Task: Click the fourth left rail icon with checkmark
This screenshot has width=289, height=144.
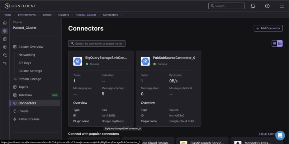Action: point(5,47)
